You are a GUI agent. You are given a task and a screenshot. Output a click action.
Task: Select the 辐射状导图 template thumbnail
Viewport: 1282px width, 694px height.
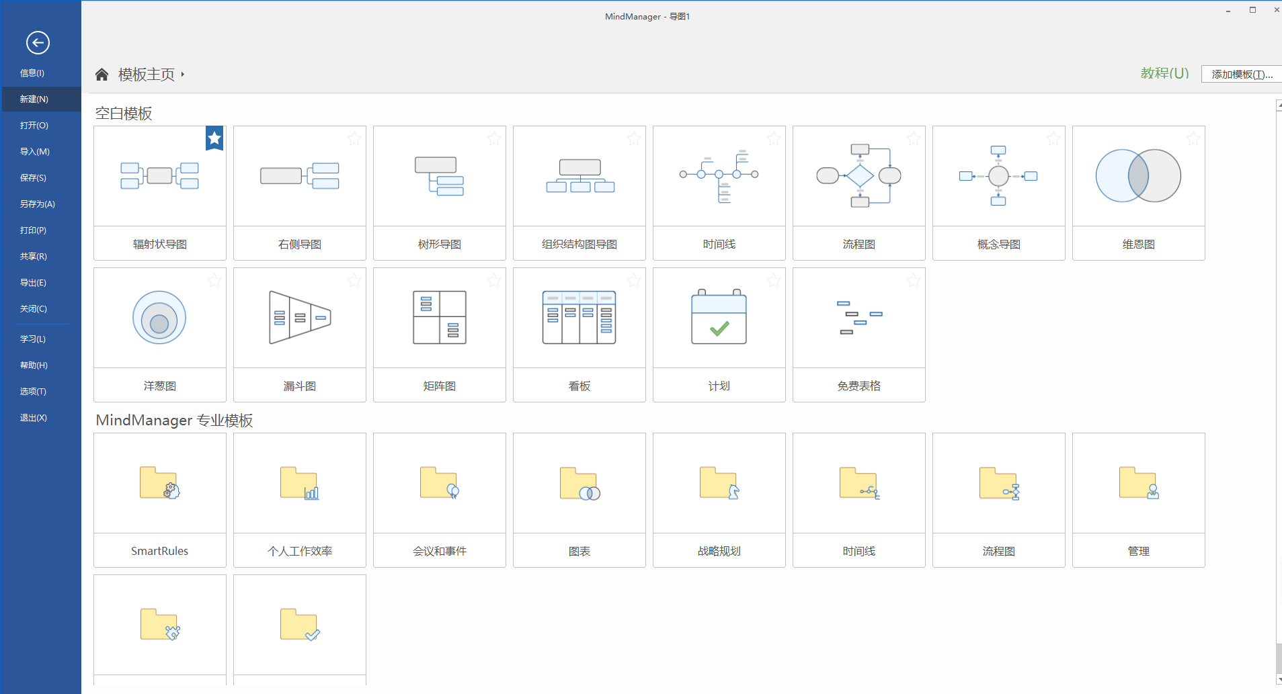(160, 193)
